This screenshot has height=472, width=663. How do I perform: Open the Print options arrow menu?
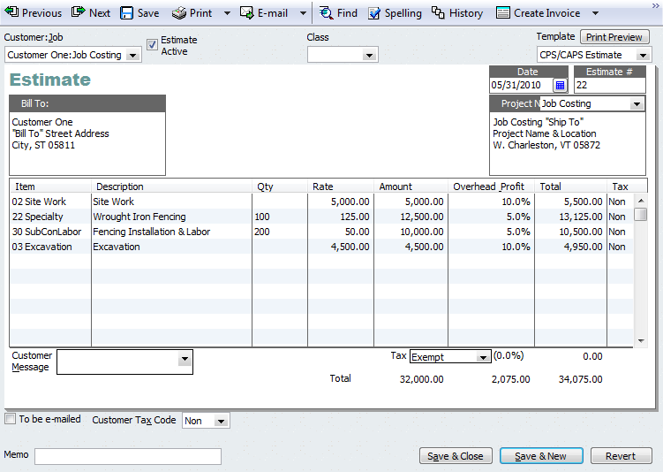tap(227, 13)
